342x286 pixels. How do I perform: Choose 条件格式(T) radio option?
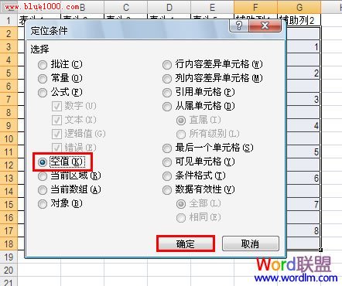click(194, 175)
